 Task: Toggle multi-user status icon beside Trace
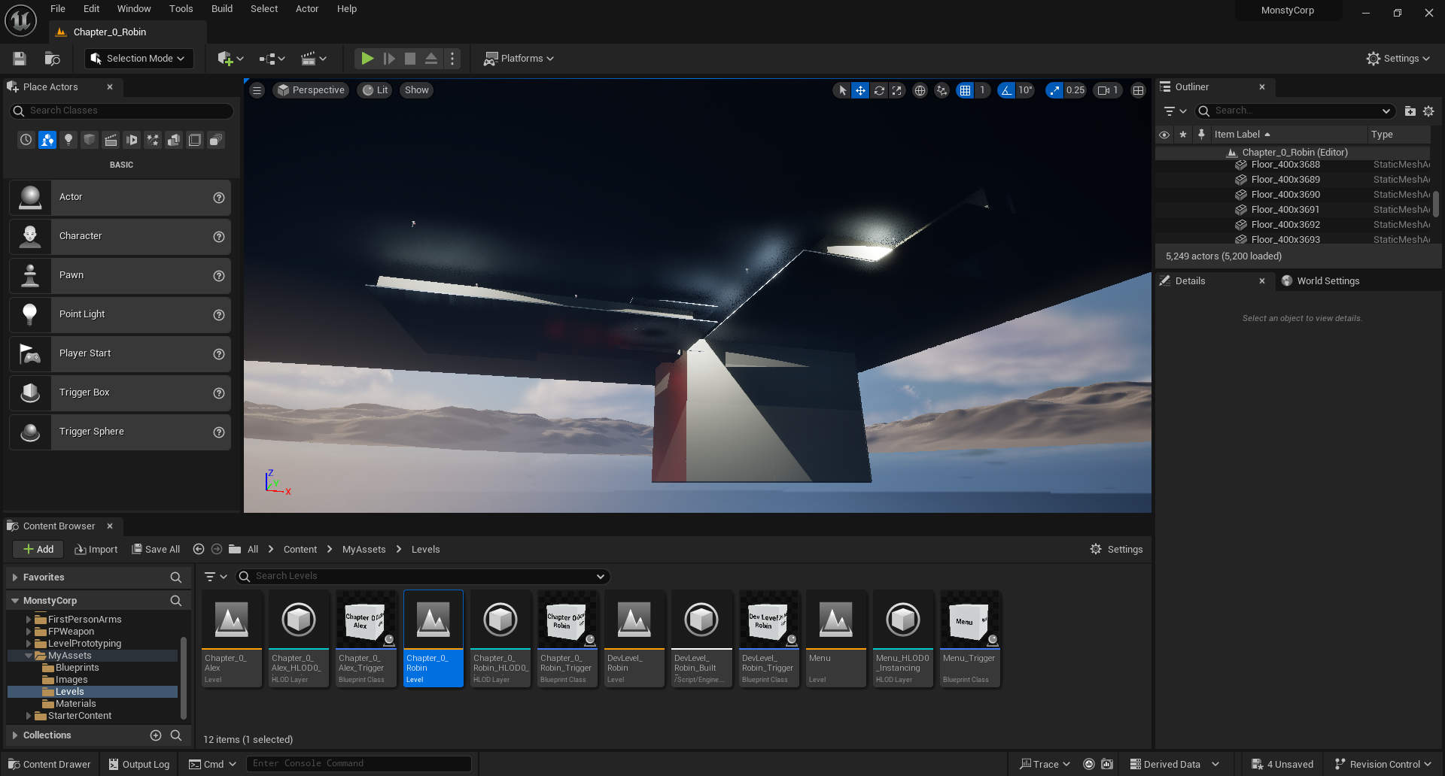[1089, 764]
